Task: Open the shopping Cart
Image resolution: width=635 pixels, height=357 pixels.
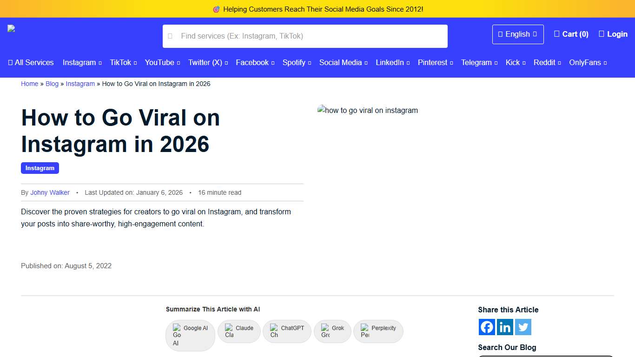Action: tap(571, 34)
